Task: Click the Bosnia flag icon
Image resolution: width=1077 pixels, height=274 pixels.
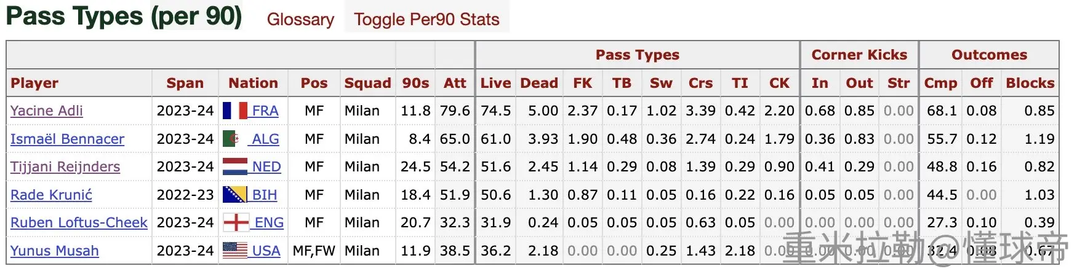Action: (x=234, y=195)
